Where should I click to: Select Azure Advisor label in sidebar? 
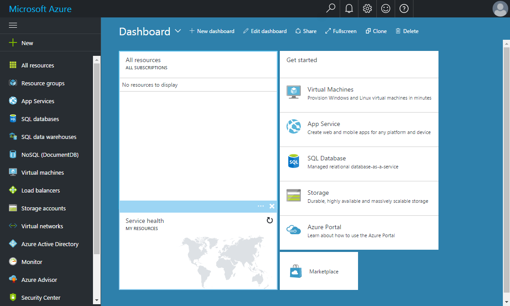click(39, 280)
